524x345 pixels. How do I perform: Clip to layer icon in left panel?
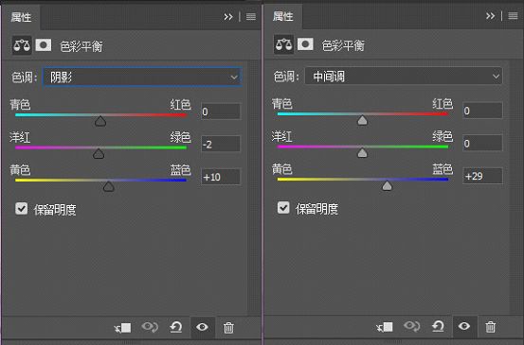[x=122, y=328]
